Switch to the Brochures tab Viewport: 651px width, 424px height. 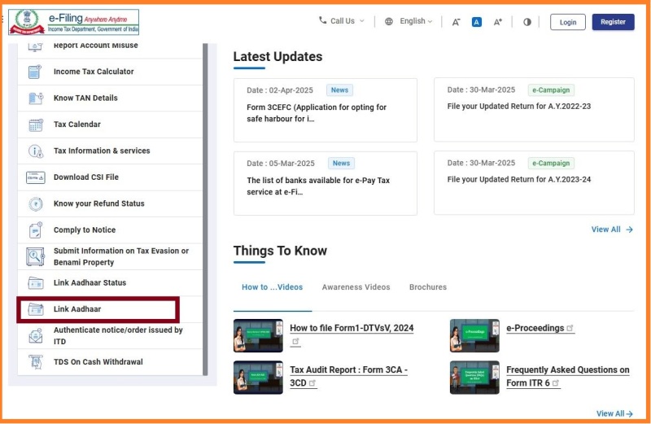click(x=427, y=287)
